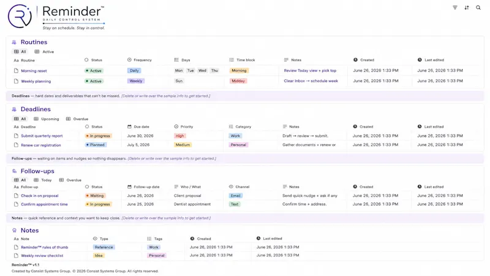Click Routines Status column icon
Image resolution: width=490 pixels, height=276 pixels.
[86, 59]
